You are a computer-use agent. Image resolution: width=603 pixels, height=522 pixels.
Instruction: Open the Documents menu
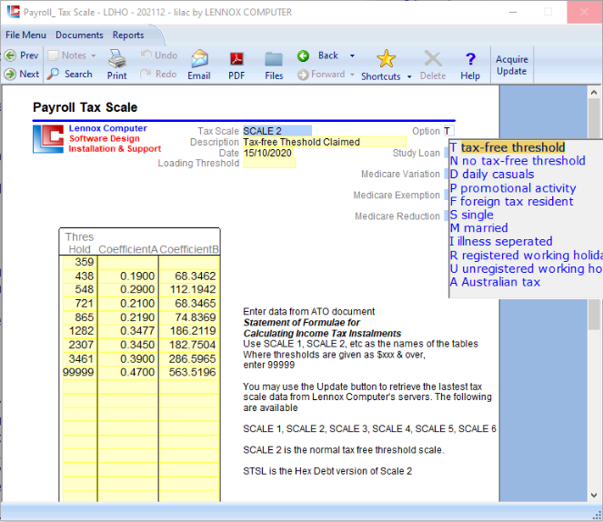click(x=79, y=35)
